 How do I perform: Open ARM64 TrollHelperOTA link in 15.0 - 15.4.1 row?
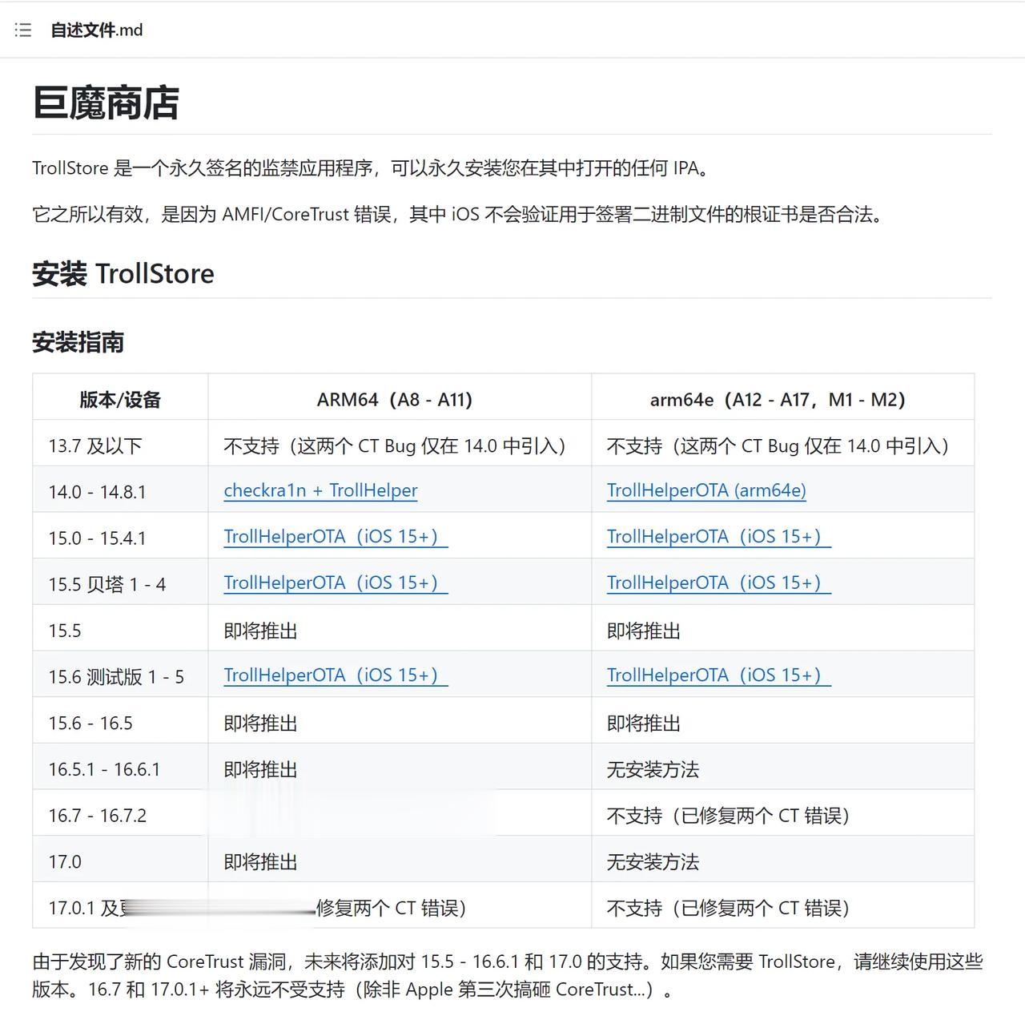(336, 537)
